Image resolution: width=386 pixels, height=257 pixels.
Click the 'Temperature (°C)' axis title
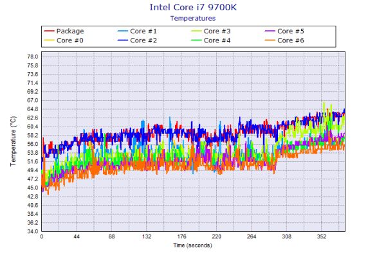click(x=13, y=141)
